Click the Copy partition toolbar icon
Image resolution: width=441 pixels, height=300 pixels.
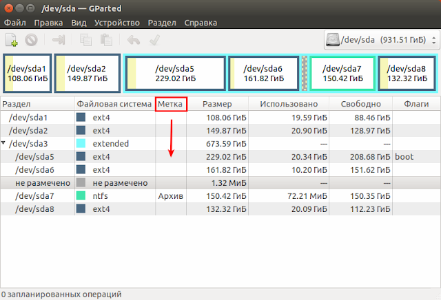point(85,40)
